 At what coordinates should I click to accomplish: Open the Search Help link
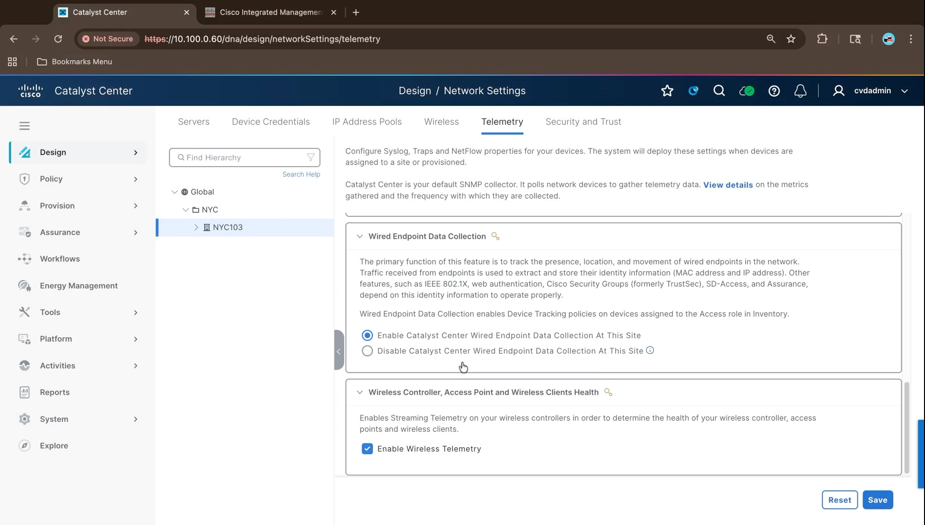[301, 174]
